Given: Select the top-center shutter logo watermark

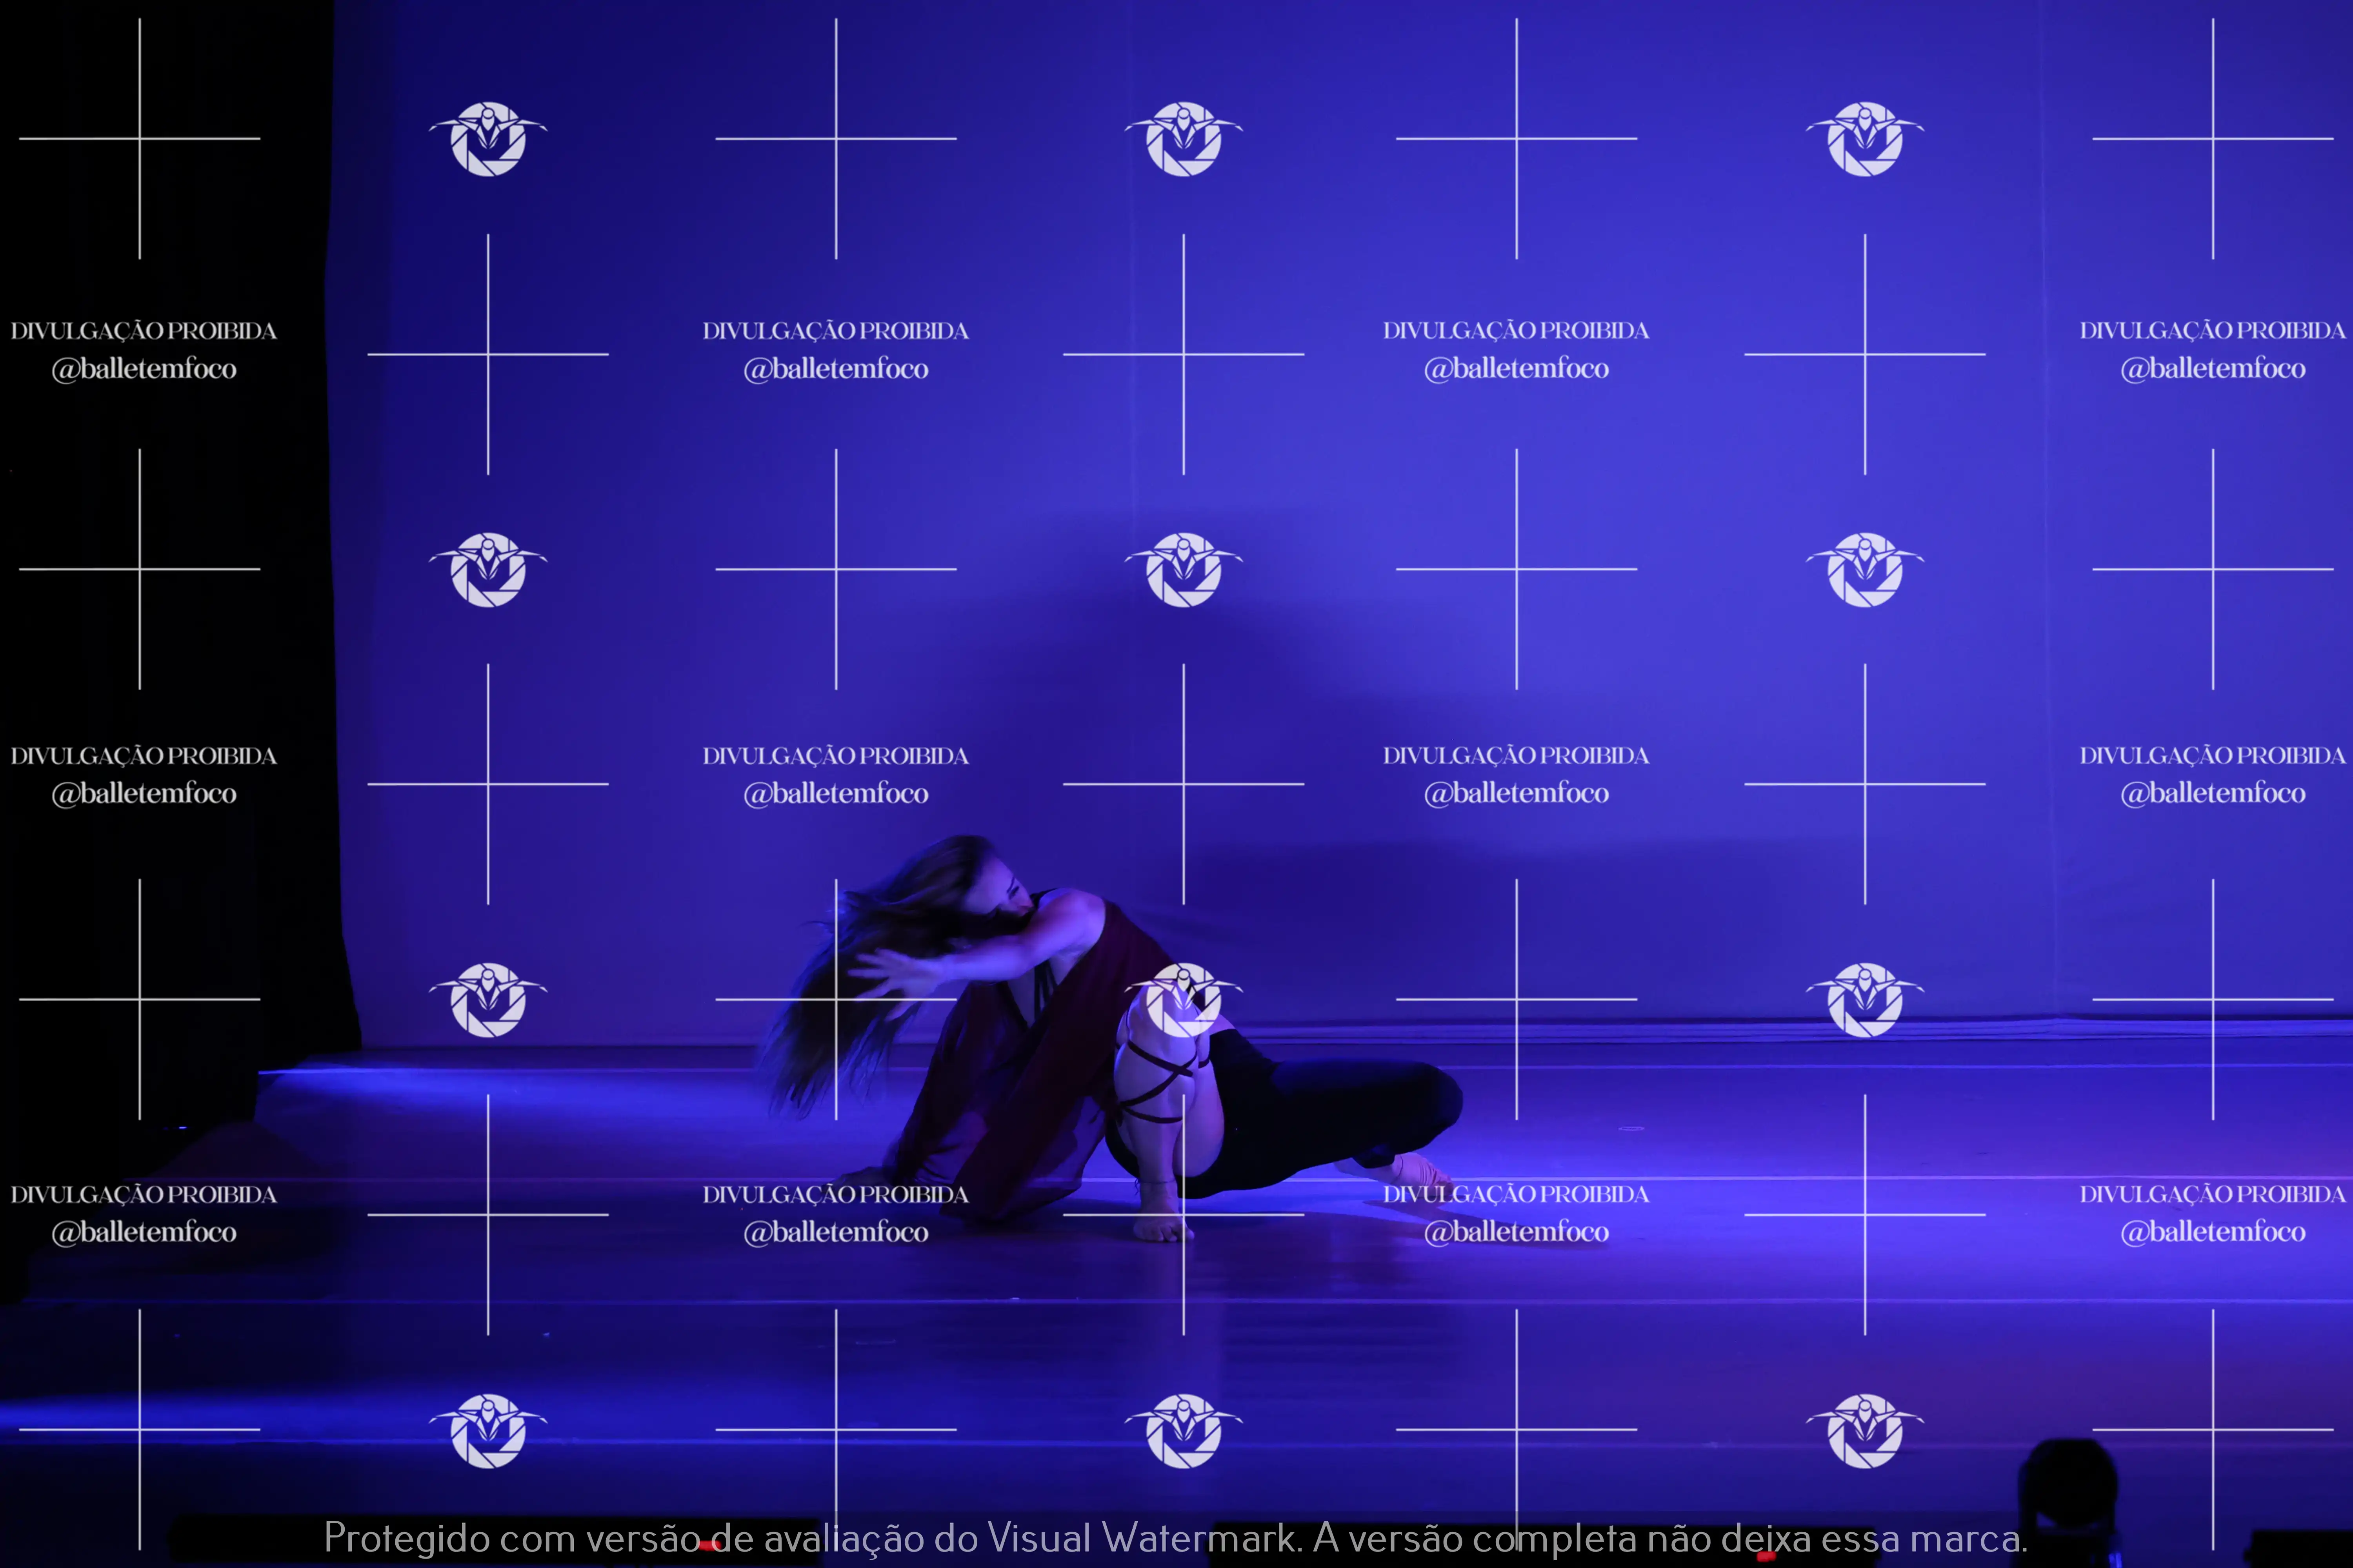Looking at the screenshot, I should tap(1184, 139).
